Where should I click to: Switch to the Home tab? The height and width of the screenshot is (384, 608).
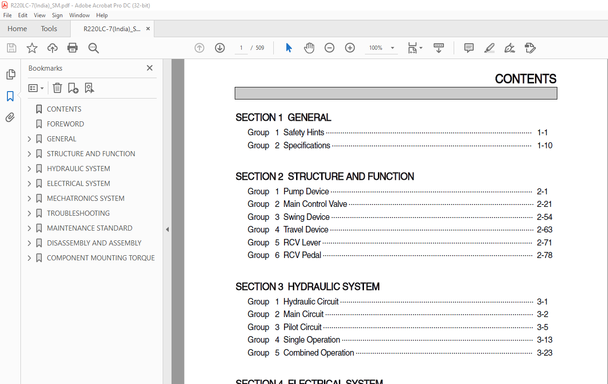click(17, 29)
